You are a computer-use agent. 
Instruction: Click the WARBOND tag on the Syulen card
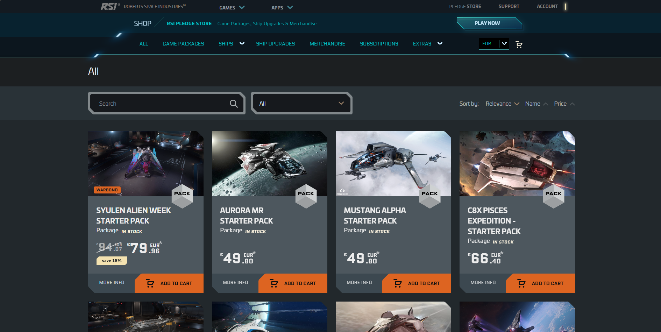[107, 190]
